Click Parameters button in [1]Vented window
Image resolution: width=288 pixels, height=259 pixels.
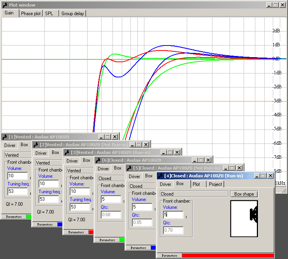(x=14, y=217)
